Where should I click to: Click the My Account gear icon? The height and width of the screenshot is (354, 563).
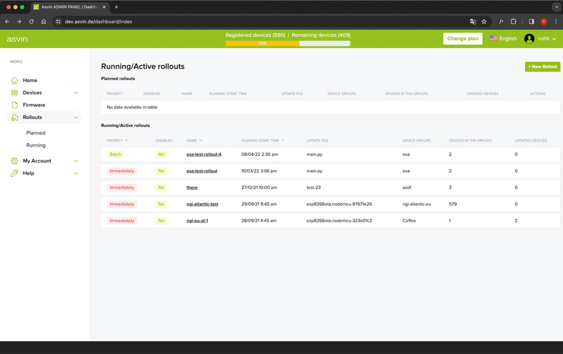tap(15, 161)
